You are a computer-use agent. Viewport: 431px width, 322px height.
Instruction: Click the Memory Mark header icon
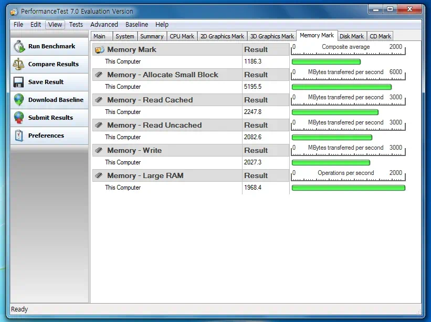click(99, 49)
